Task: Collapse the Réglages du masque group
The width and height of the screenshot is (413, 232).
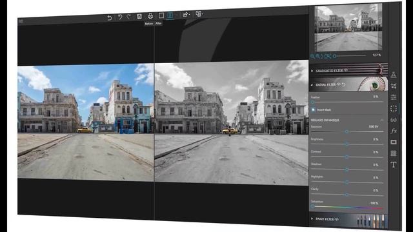Action: tap(382, 120)
